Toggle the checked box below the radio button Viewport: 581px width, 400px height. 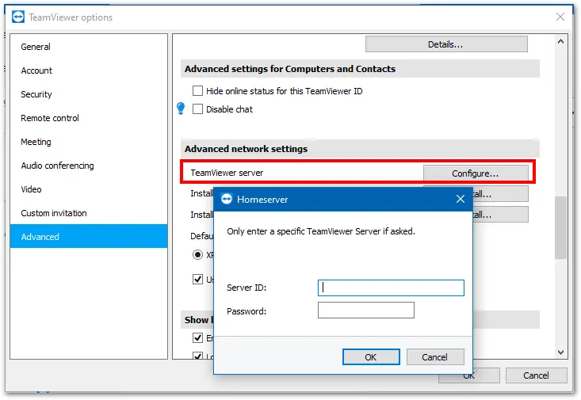pos(197,279)
